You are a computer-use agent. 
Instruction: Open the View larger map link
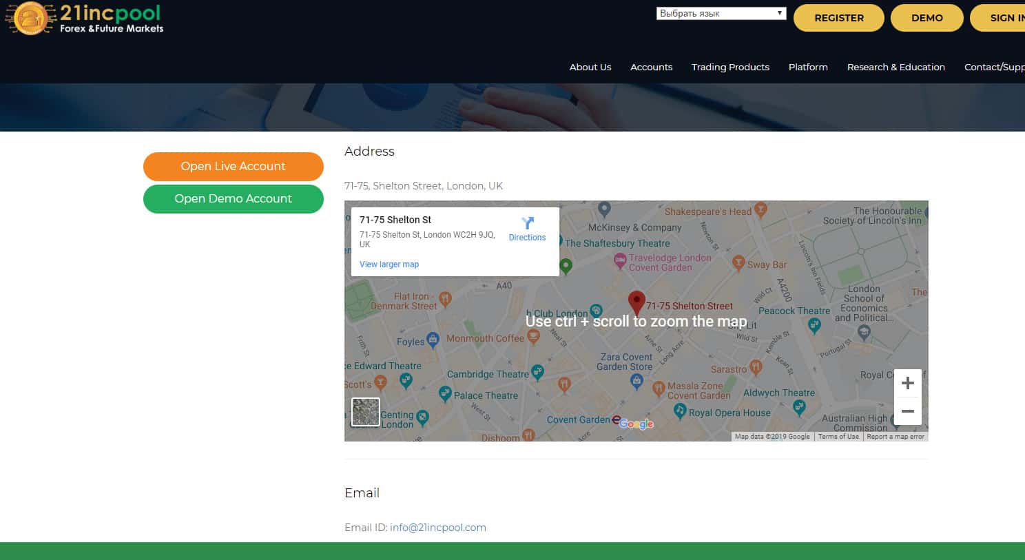coord(389,265)
